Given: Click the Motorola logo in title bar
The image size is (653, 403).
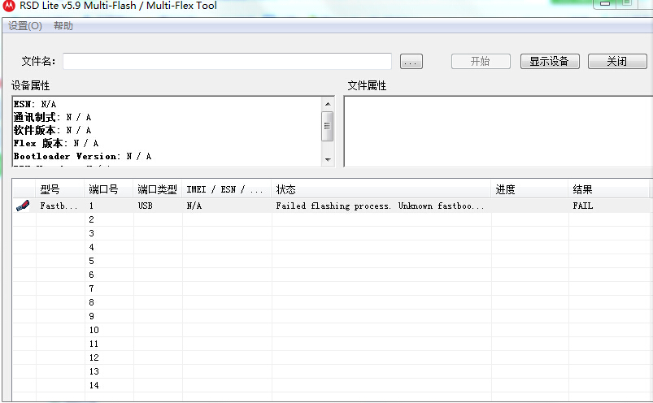Looking at the screenshot, I should pos(9,6).
